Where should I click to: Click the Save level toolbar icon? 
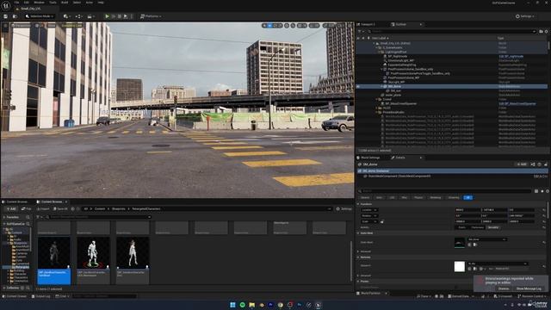(x=6, y=16)
